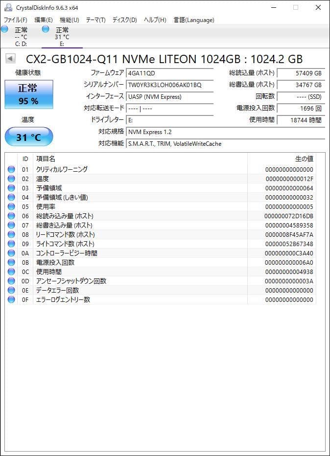Click status orb for コントローラービジー時間 row
Image resolution: width=330 pixels, height=456 pixels.
tap(11, 253)
